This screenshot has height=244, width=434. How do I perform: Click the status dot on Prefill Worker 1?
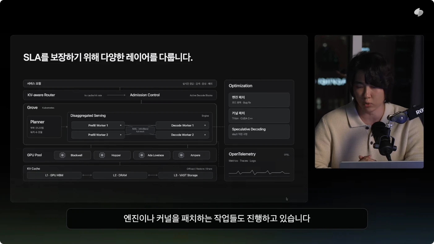pyautogui.click(x=121, y=126)
